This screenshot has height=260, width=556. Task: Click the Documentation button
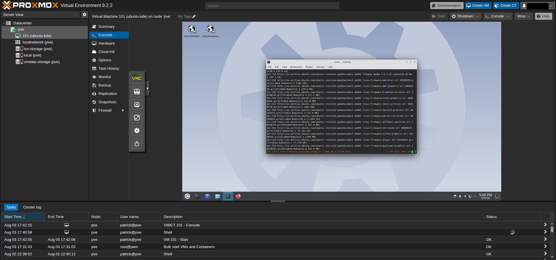447,6
